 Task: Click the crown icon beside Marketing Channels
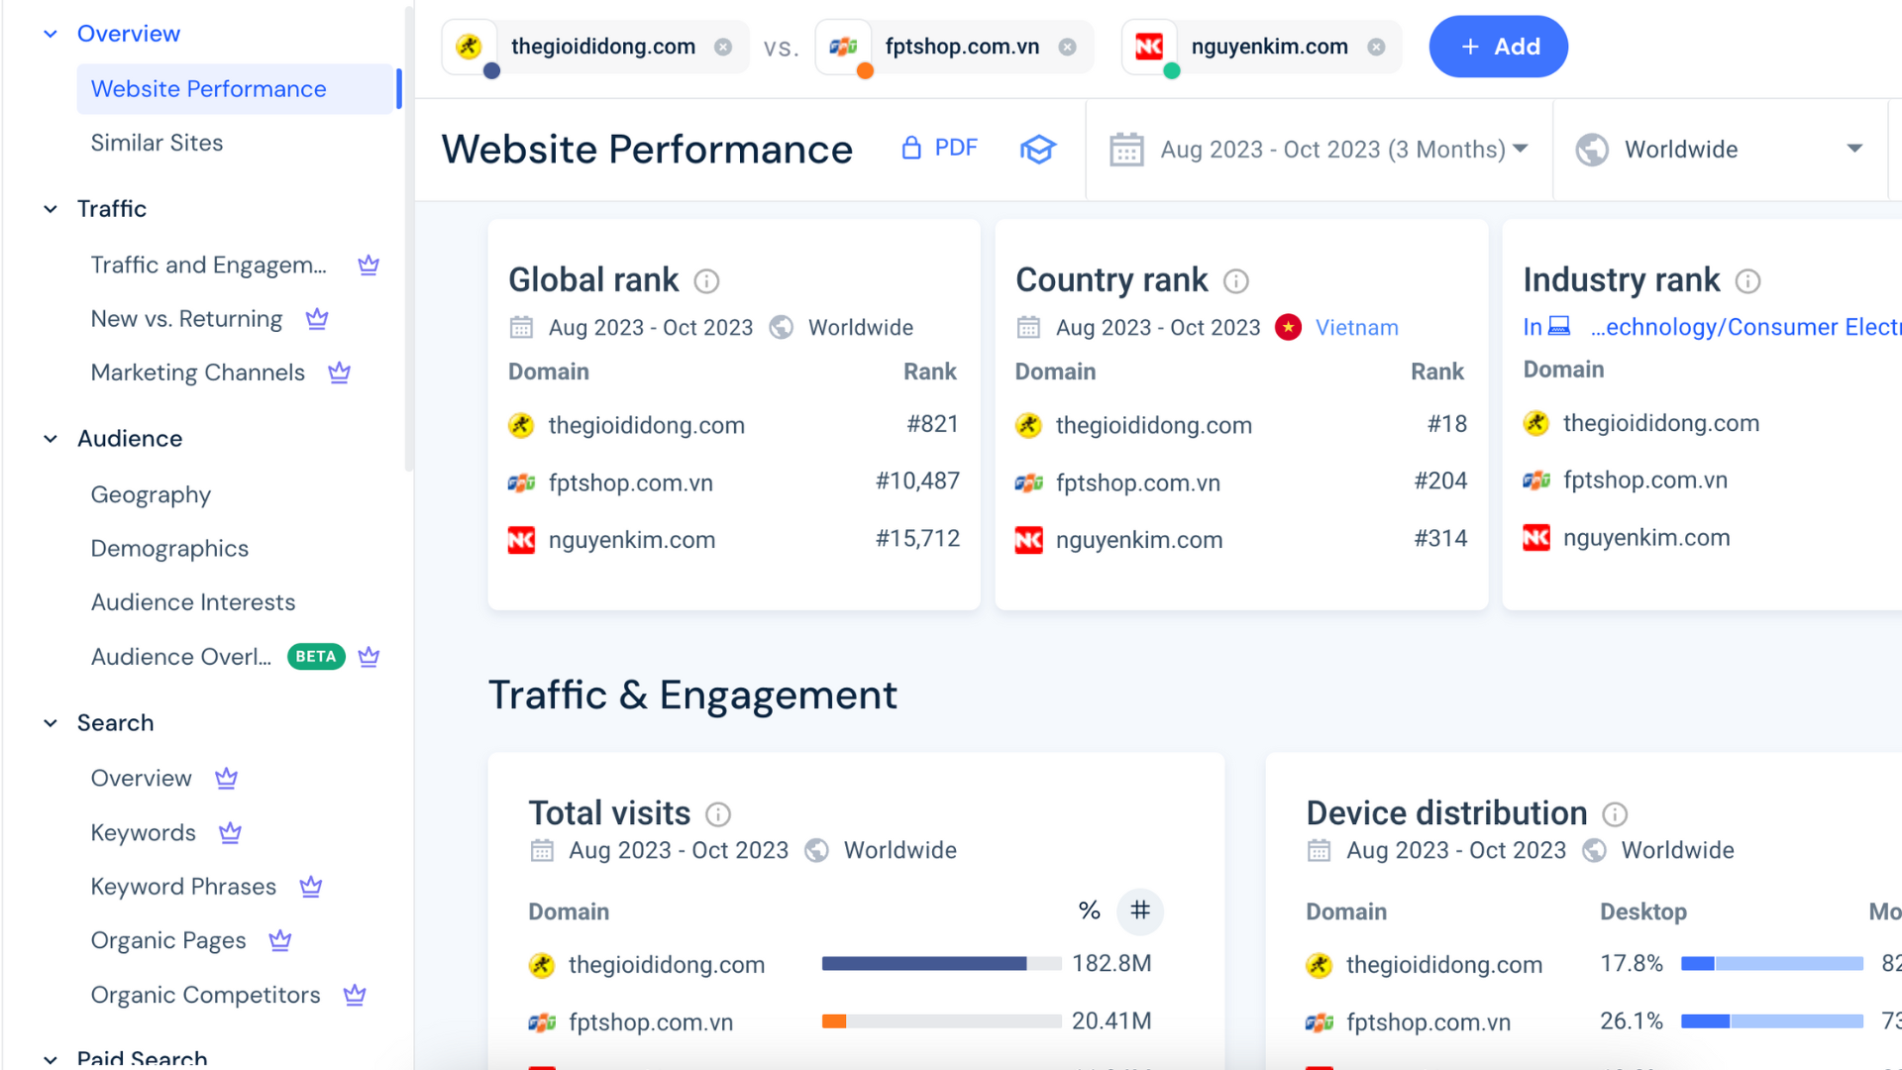(339, 373)
